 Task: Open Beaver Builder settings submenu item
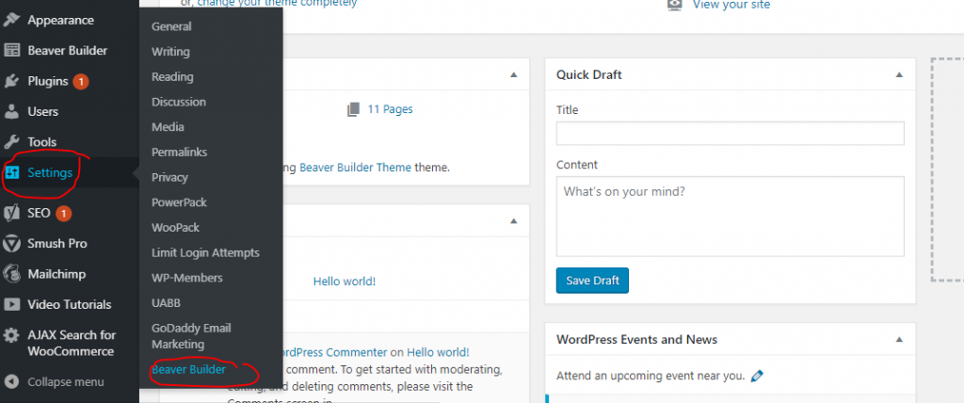click(188, 370)
